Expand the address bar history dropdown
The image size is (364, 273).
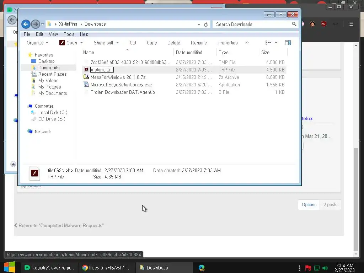[x=199, y=25]
